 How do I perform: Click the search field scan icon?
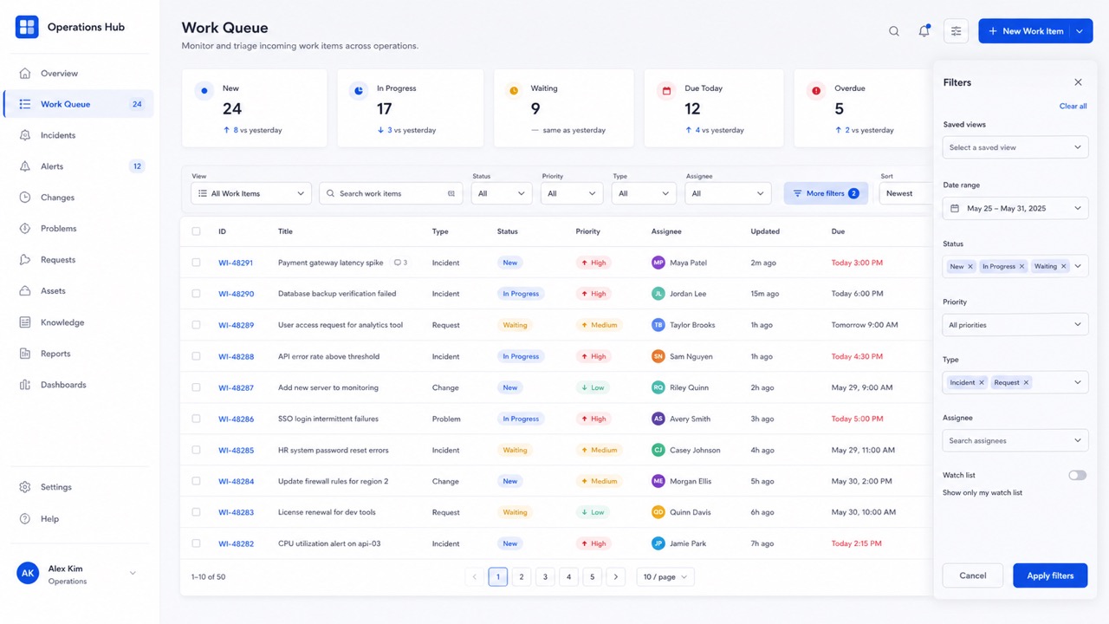(x=451, y=194)
